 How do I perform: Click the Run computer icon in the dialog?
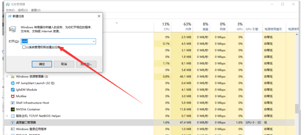click(x=13, y=29)
